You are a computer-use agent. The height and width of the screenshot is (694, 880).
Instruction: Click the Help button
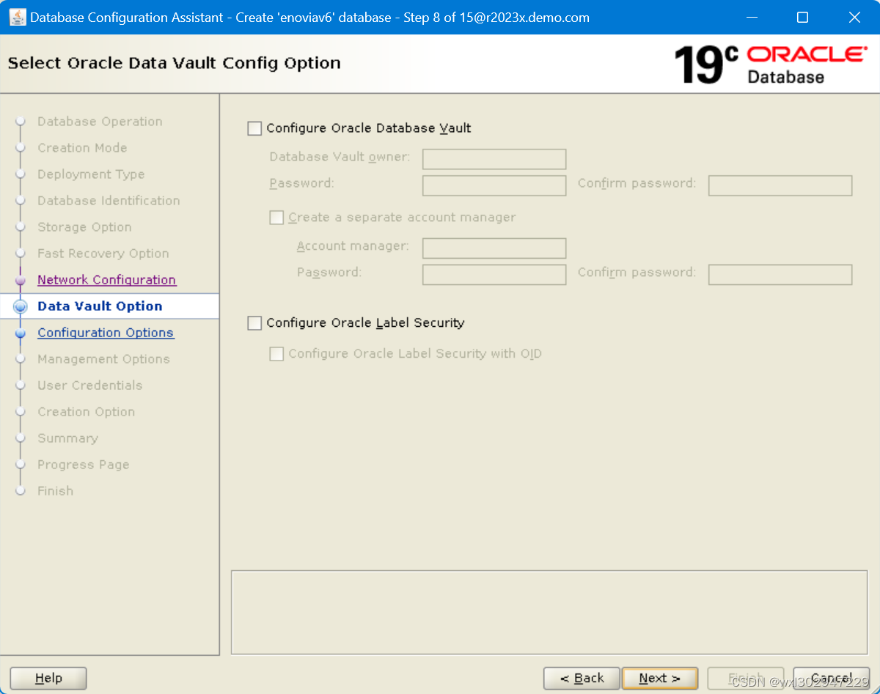click(x=48, y=679)
